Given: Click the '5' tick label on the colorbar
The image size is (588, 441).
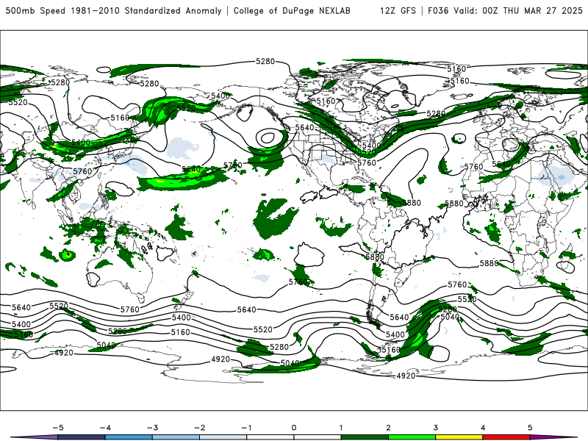Looking at the screenshot, I should point(530,428).
